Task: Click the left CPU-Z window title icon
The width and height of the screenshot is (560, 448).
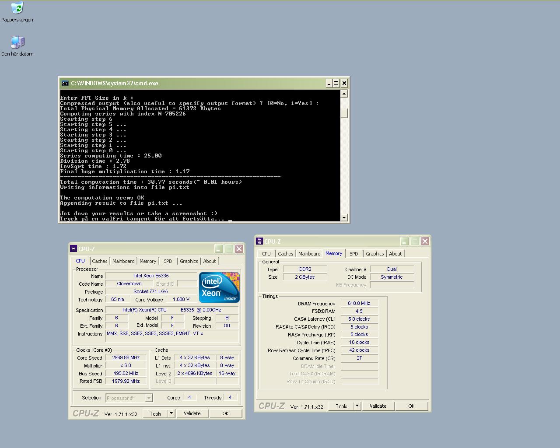Action: (x=73, y=248)
